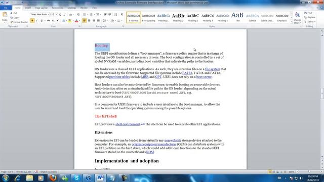This screenshot has height=182, width=324.
Task: Switch to the View tab
Action: click(x=94, y=8)
